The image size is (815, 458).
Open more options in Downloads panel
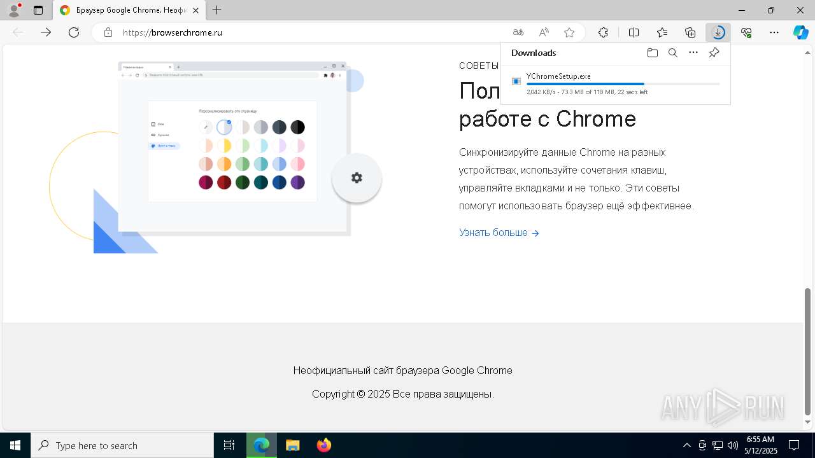pos(693,53)
